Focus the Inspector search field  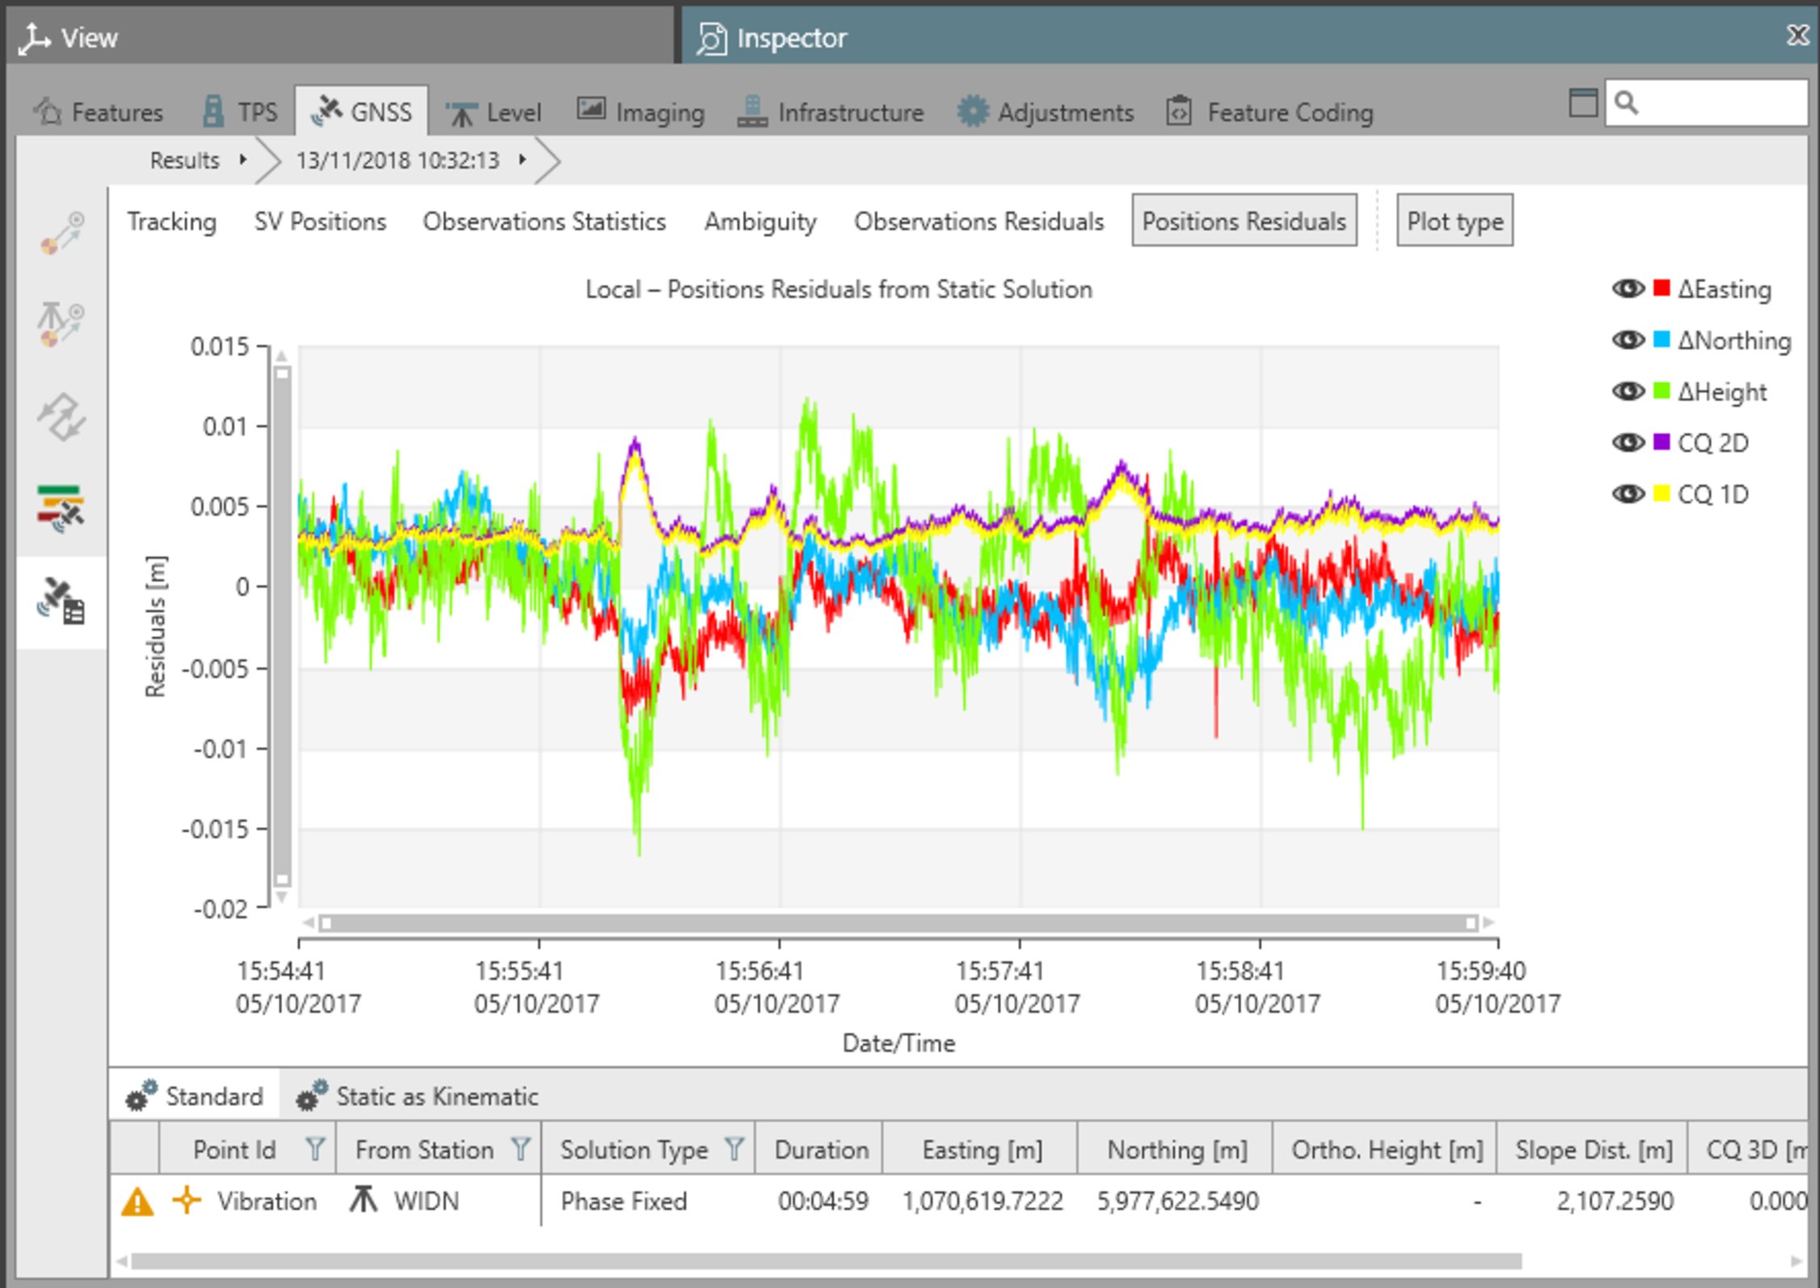pyautogui.click(x=1707, y=103)
